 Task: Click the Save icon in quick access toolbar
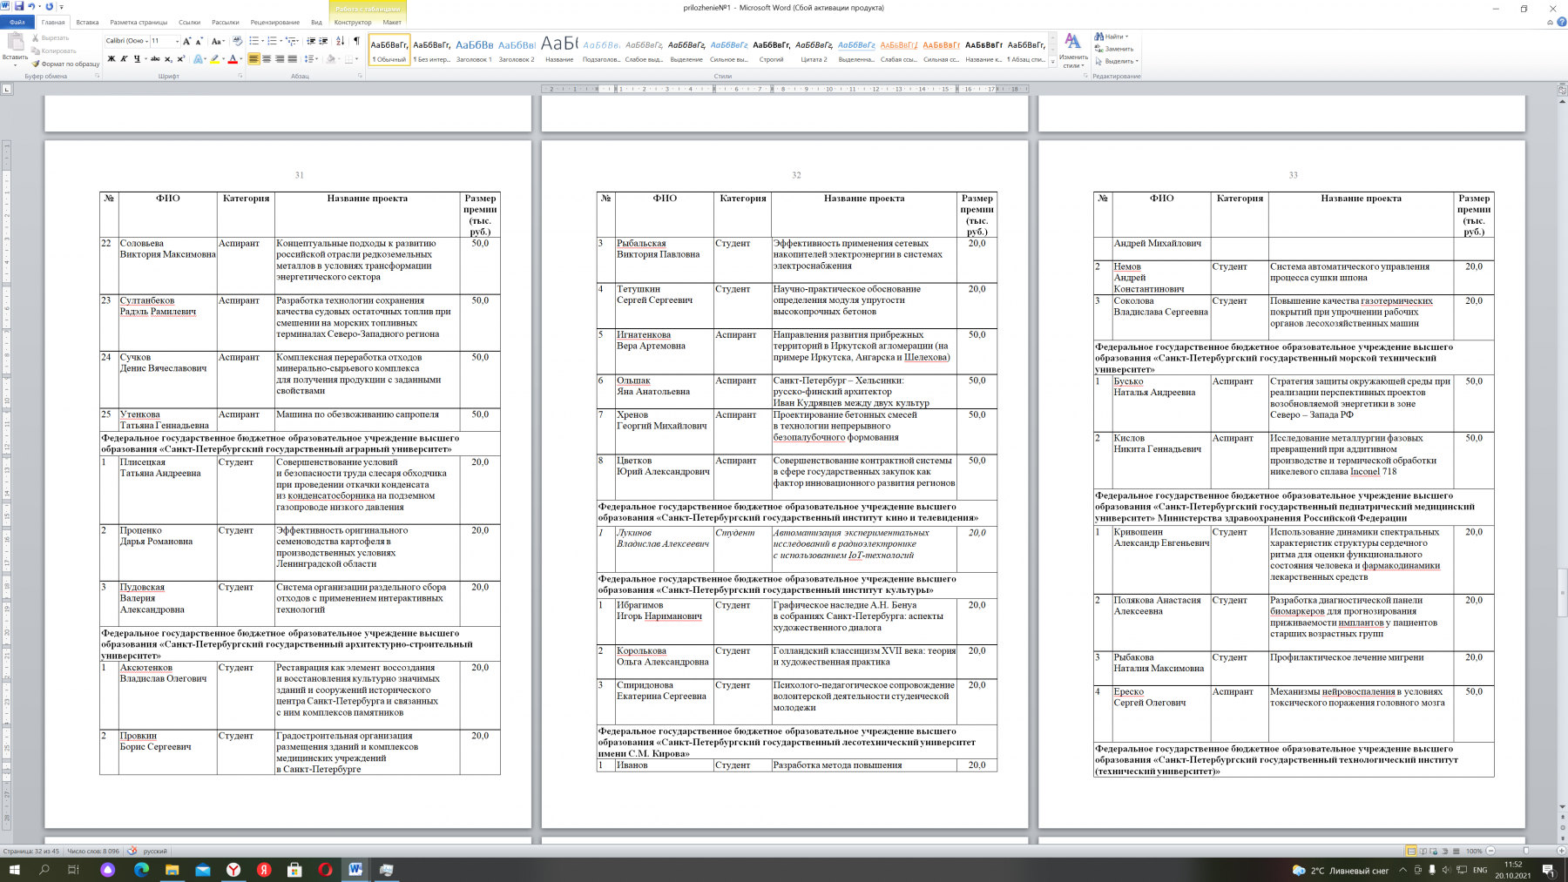point(18,6)
